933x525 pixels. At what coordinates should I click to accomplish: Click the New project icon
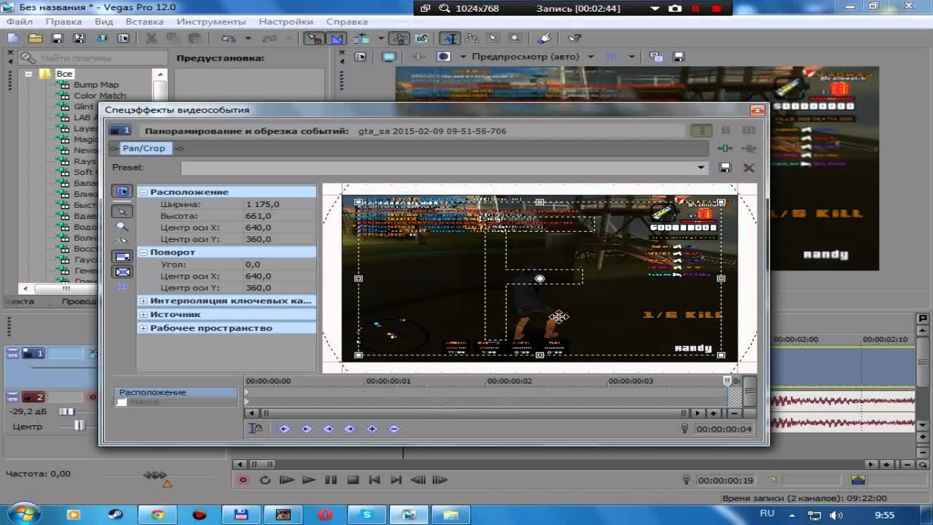point(13,39)
